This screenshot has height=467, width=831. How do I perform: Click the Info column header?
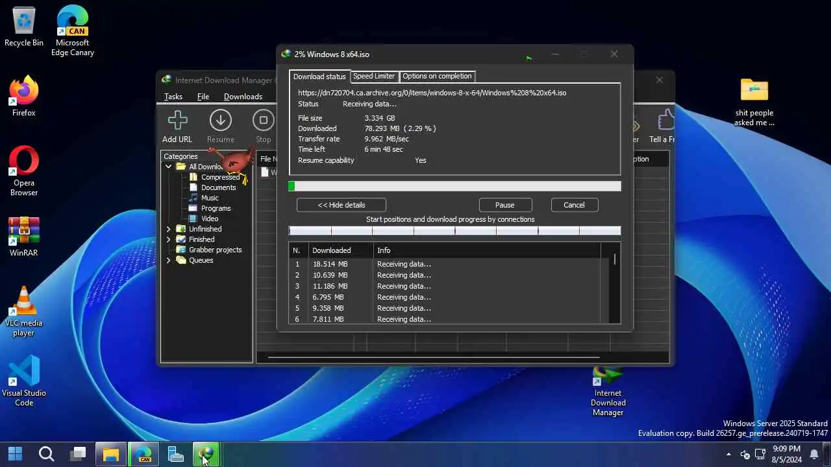click(x=487, y=250)
